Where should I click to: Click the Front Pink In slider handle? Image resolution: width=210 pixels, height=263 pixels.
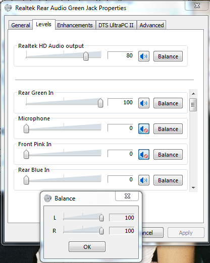pyautogui.click(x=26, y=154)
